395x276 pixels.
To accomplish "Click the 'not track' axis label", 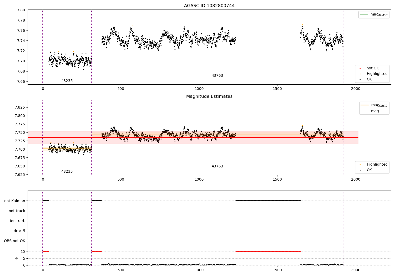I will 17,211.
